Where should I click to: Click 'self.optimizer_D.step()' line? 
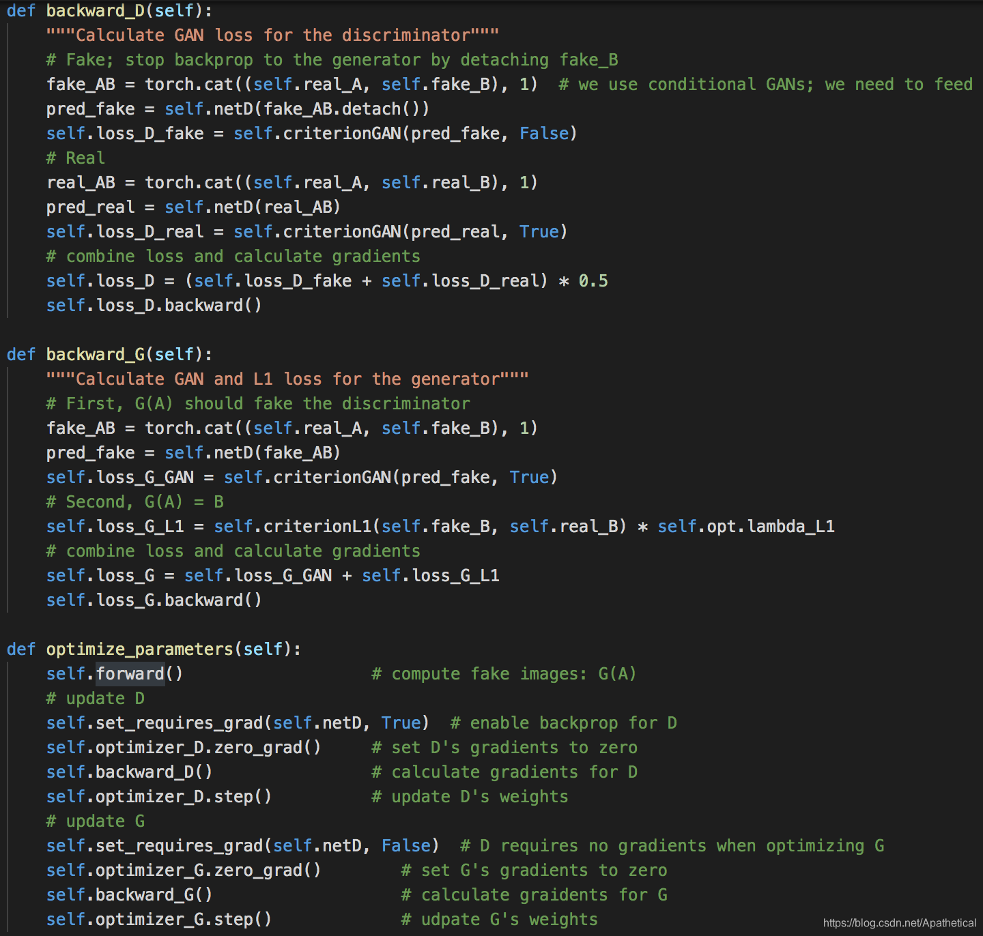tap(159, 797)
